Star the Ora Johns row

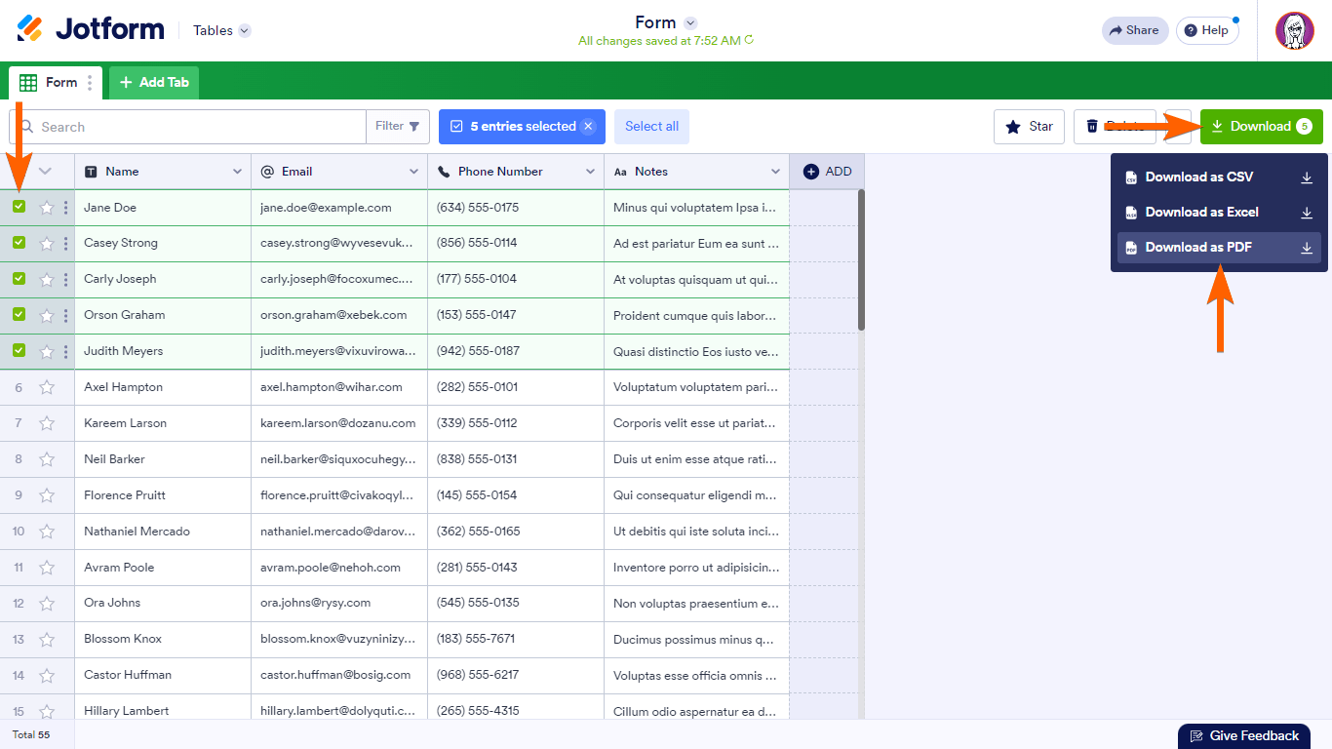pos(46,604)
